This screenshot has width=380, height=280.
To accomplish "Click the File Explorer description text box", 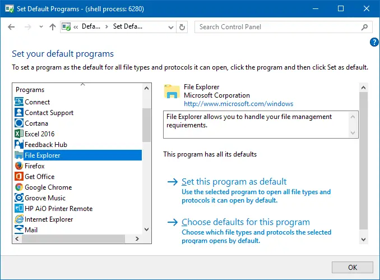I will (261, 125).
